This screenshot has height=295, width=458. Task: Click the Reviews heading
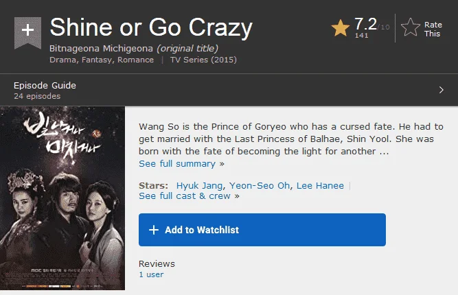[x=157, y=263]
